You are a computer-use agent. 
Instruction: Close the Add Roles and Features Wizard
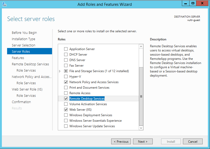(202, 3)
